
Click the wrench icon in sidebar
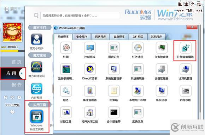click(19, 97)
